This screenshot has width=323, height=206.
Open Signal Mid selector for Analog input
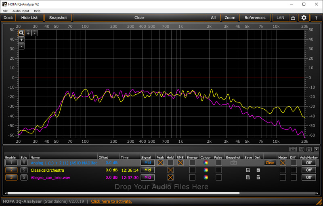[x=147, y=163]
